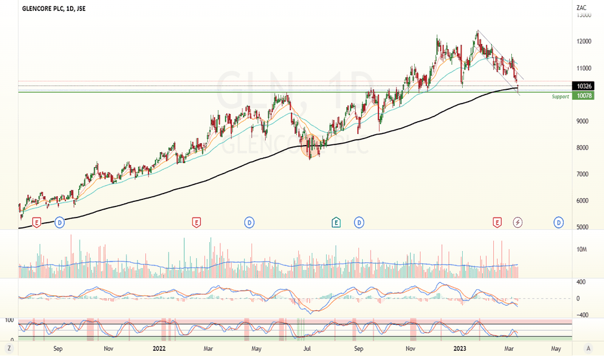Click the 6000 price axis value
Viewport: 604px width, 356px height.
[x=583, y=201]
